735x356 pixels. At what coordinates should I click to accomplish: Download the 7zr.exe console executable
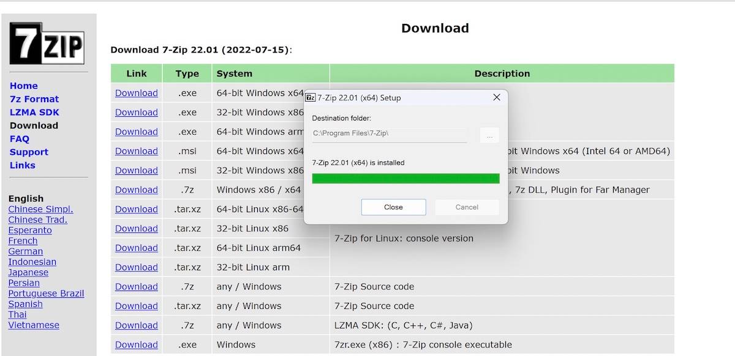137,345
